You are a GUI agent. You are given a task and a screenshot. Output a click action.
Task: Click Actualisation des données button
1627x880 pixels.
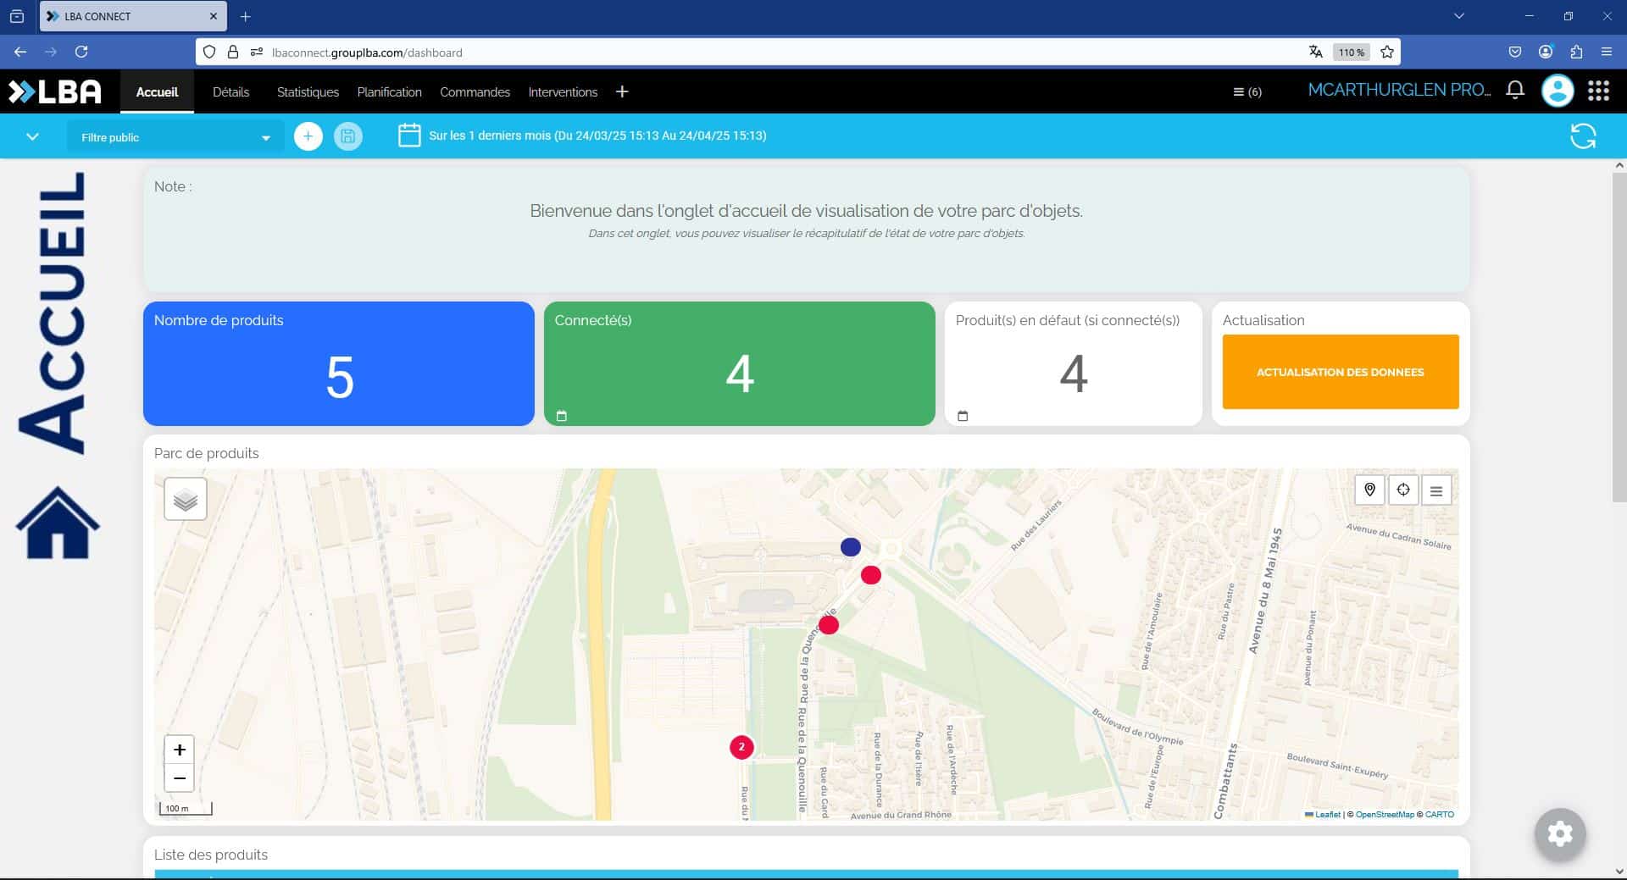click(1340, 372)
